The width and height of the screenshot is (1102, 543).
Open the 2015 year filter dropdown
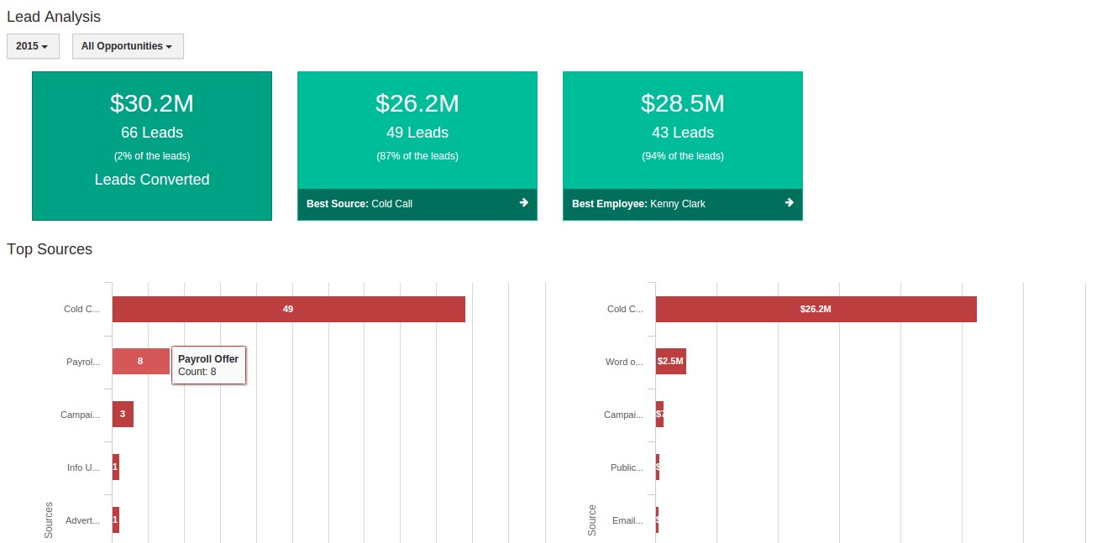pyautogui.click(x=33, y=46)
